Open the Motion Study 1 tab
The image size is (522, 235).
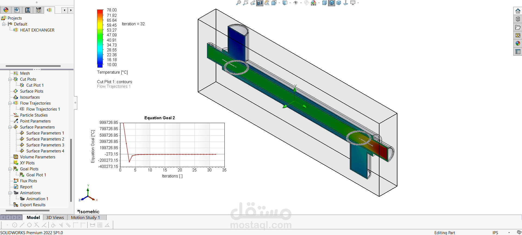(85, 217)
